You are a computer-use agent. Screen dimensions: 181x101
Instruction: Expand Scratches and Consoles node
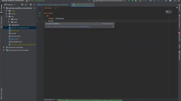(4, 50)
